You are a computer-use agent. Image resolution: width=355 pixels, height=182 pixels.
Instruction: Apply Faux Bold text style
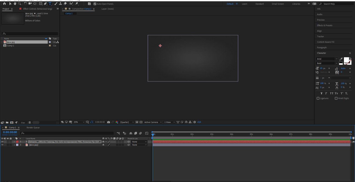[322, 93]
